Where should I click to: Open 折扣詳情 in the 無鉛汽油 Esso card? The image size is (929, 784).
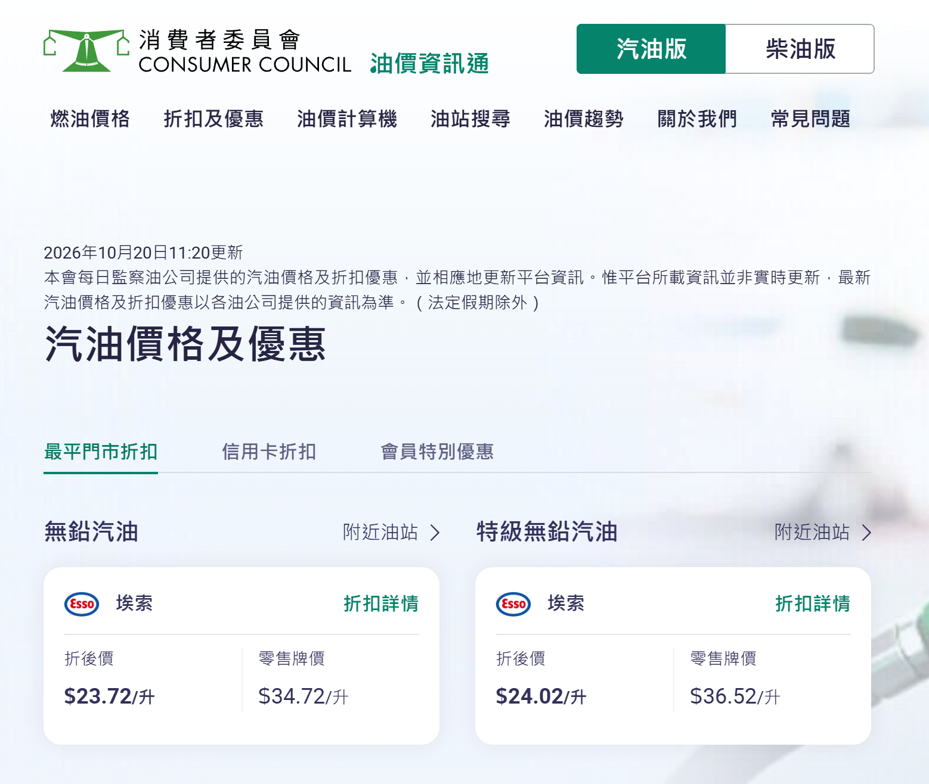(381, 603)
